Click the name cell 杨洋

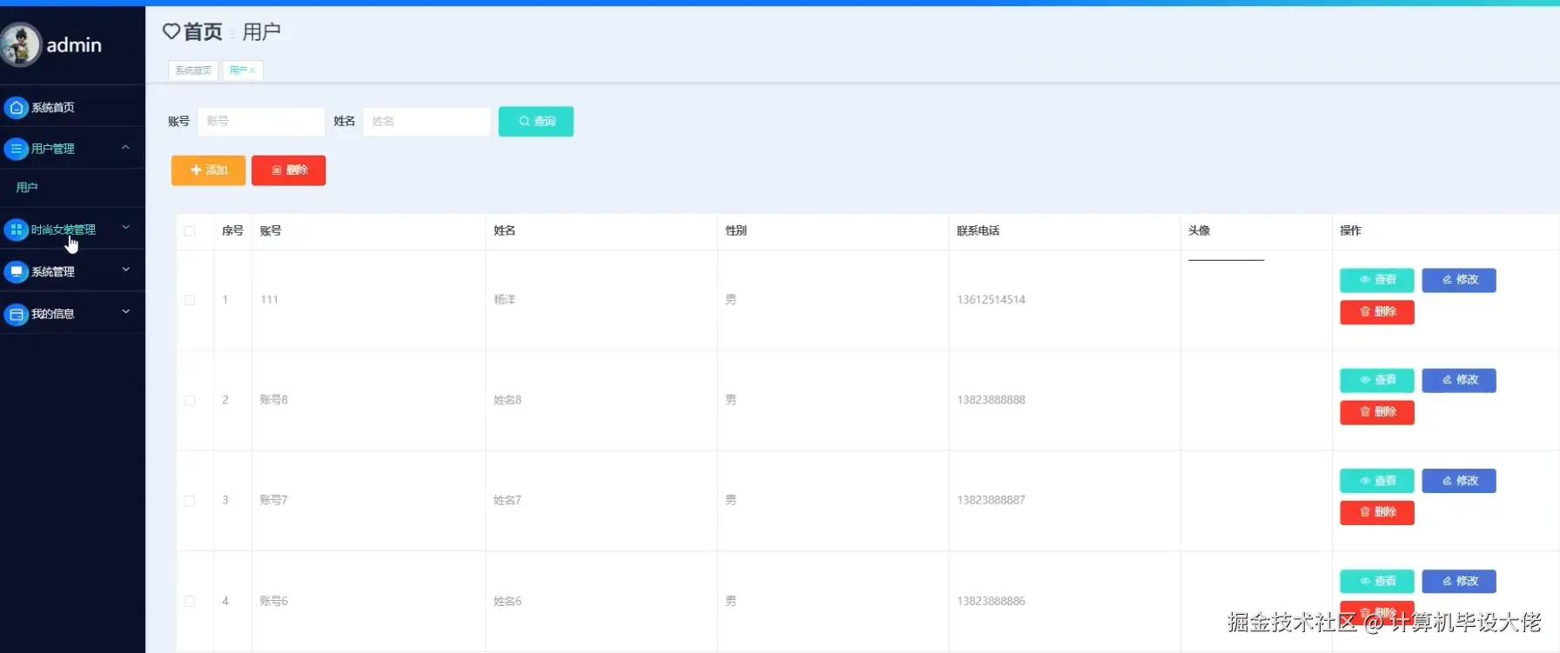[x=505, y=300]
